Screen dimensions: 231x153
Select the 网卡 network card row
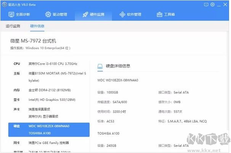click(x=49, y=143)
